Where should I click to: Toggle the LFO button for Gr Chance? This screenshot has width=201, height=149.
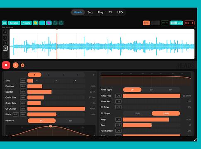point(23,109)
